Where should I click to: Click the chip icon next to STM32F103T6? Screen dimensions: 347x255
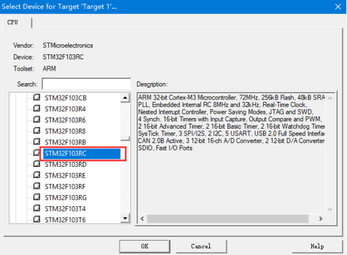coord(37,219)
